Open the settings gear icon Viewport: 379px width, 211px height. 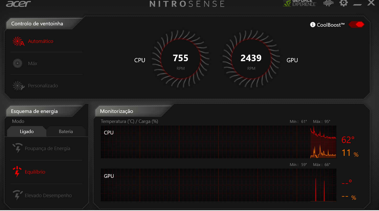click(x=343, y=3)
